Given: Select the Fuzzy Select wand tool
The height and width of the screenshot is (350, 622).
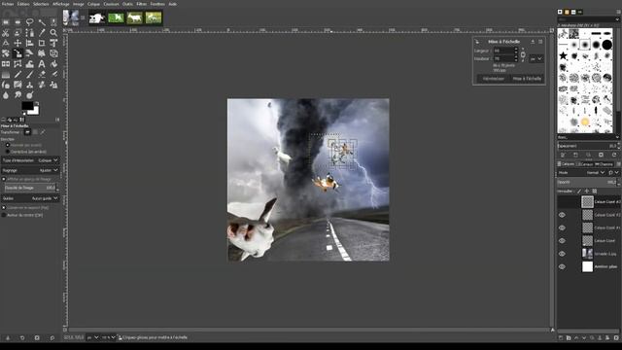Looking at the screenshot, I should coord(42,22).
